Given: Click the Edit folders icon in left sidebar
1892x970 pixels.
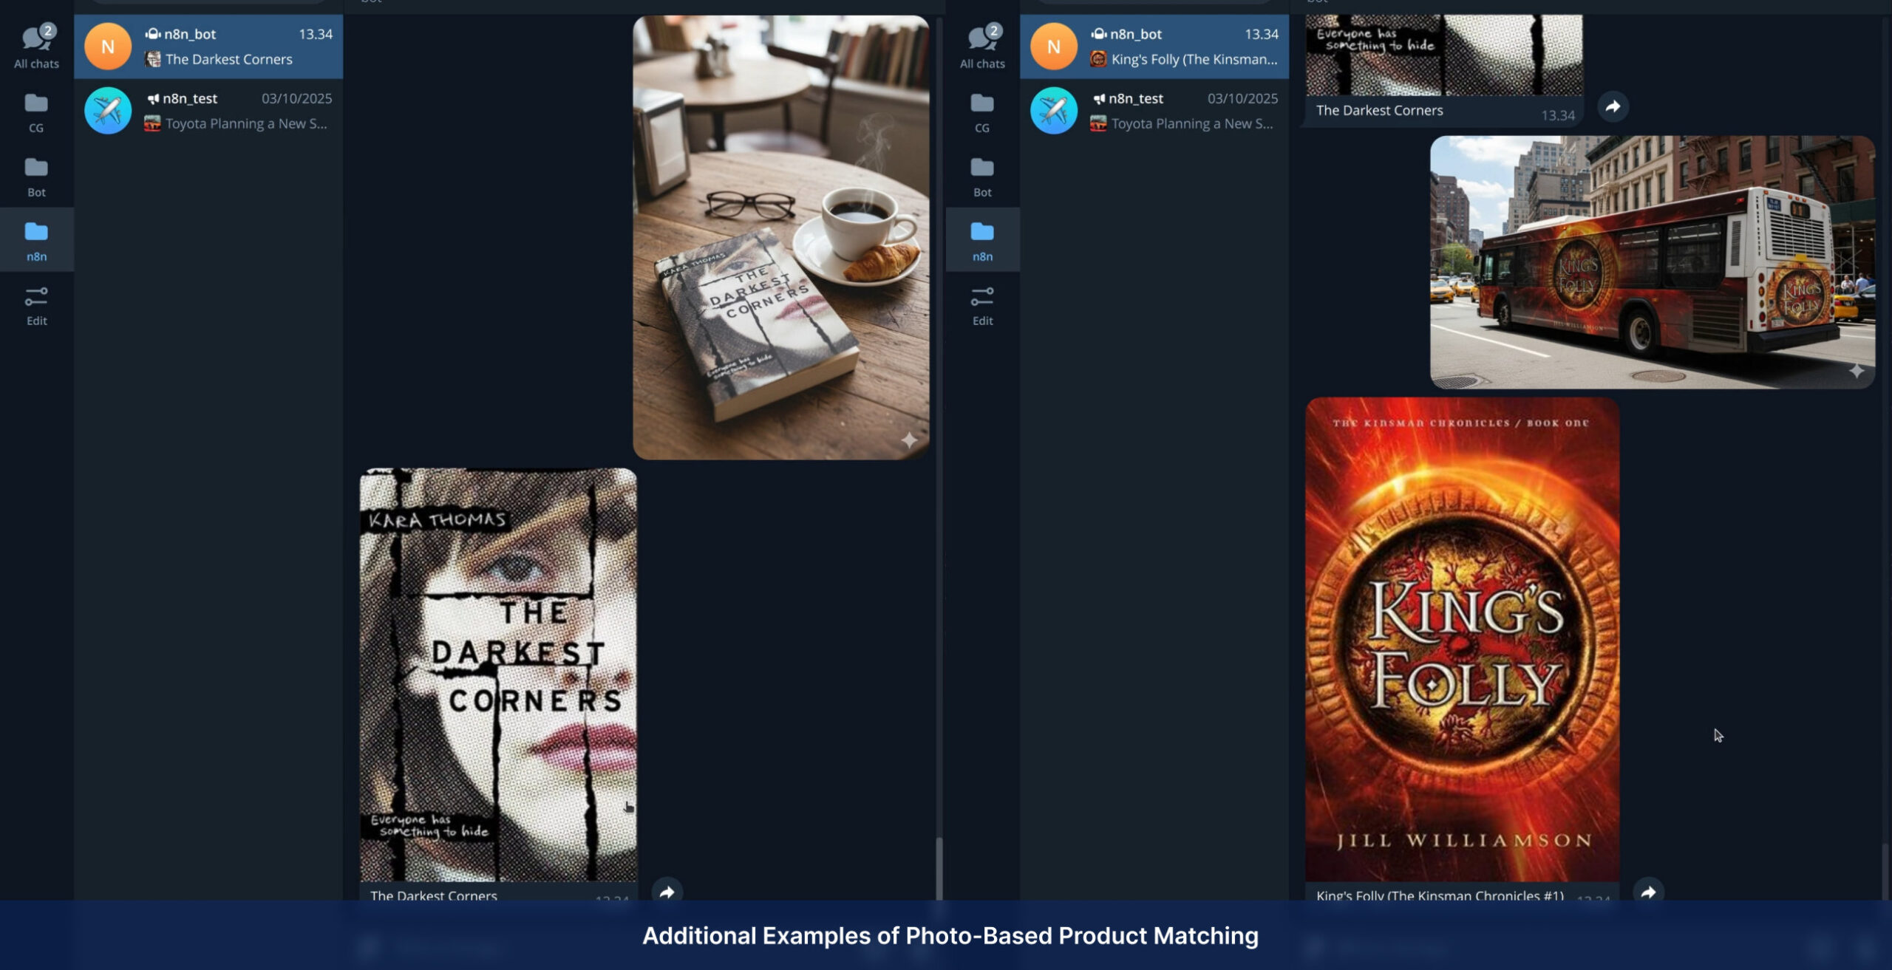Looking at the screenshot, I should (x=36, y=305).
